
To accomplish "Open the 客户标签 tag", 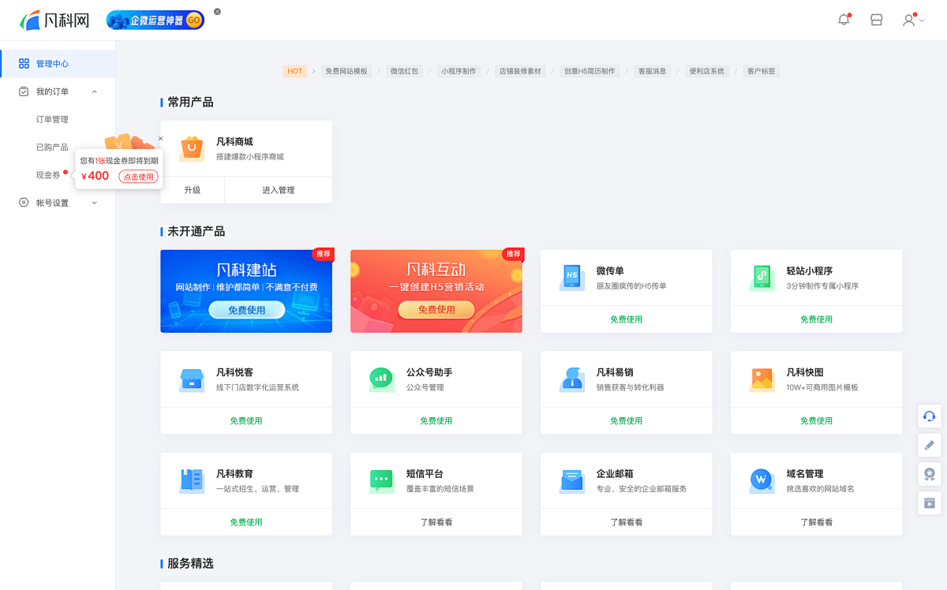I will click(x=762, y=71).
